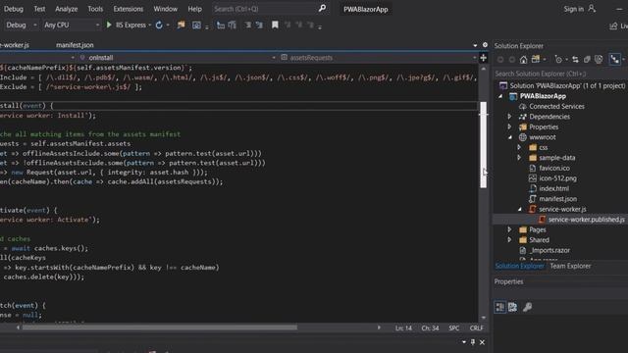Open the Help menu
The width and height of the screenshot is (628, 353).
pos(194,9)
